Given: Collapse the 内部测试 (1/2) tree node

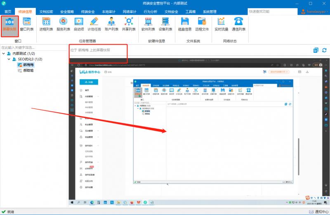Looking at the screenshot, I should [x=4, y=54].
